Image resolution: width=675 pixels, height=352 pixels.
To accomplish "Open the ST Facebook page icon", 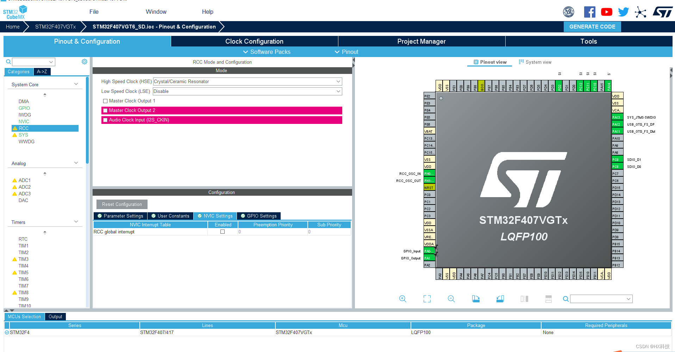I will (590, 12).
